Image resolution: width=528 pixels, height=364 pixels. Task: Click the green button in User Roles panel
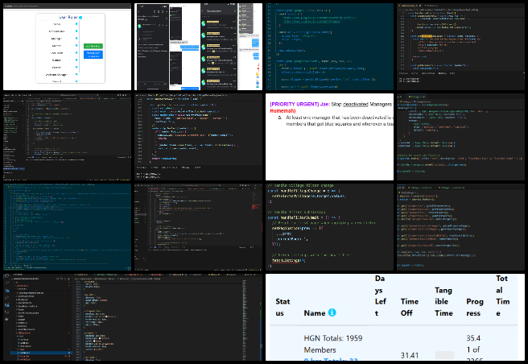[x=93, y=46]
